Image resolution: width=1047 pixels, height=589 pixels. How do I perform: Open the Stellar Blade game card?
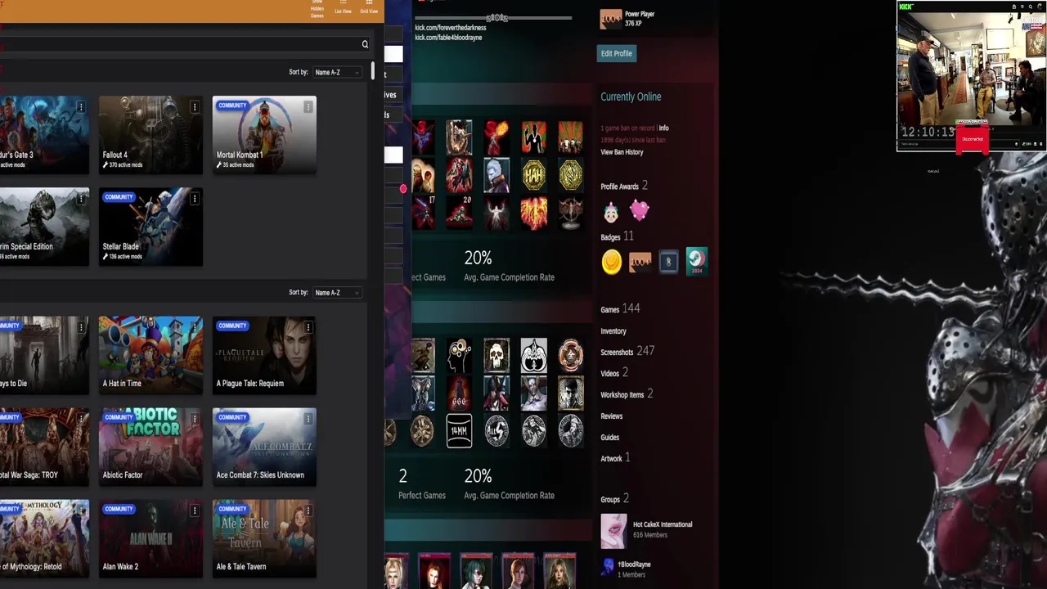[151, 227]
